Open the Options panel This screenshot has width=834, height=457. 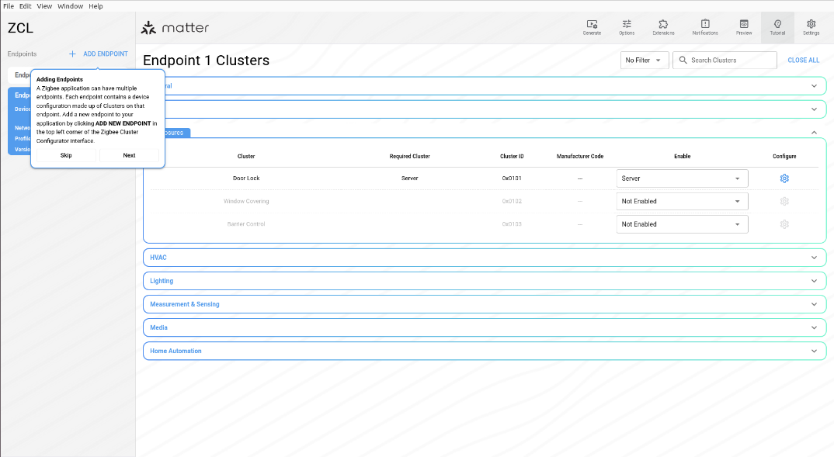click(x=627, y=26)
